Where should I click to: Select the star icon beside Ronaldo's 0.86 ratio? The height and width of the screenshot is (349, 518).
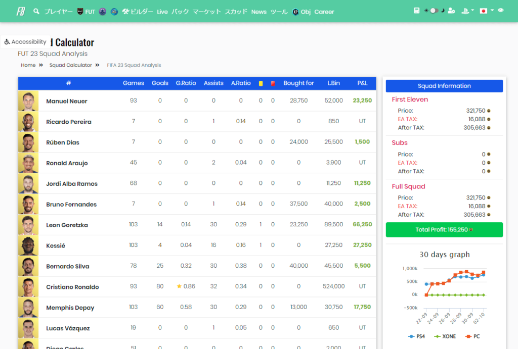coord(179,286)
